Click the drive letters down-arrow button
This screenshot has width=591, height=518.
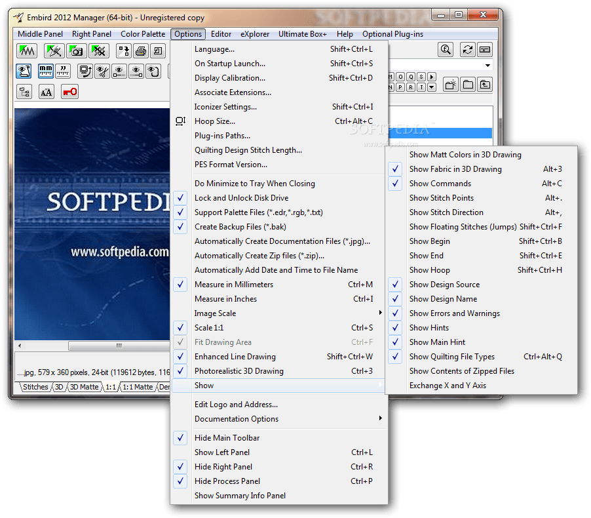coord(432,87)
